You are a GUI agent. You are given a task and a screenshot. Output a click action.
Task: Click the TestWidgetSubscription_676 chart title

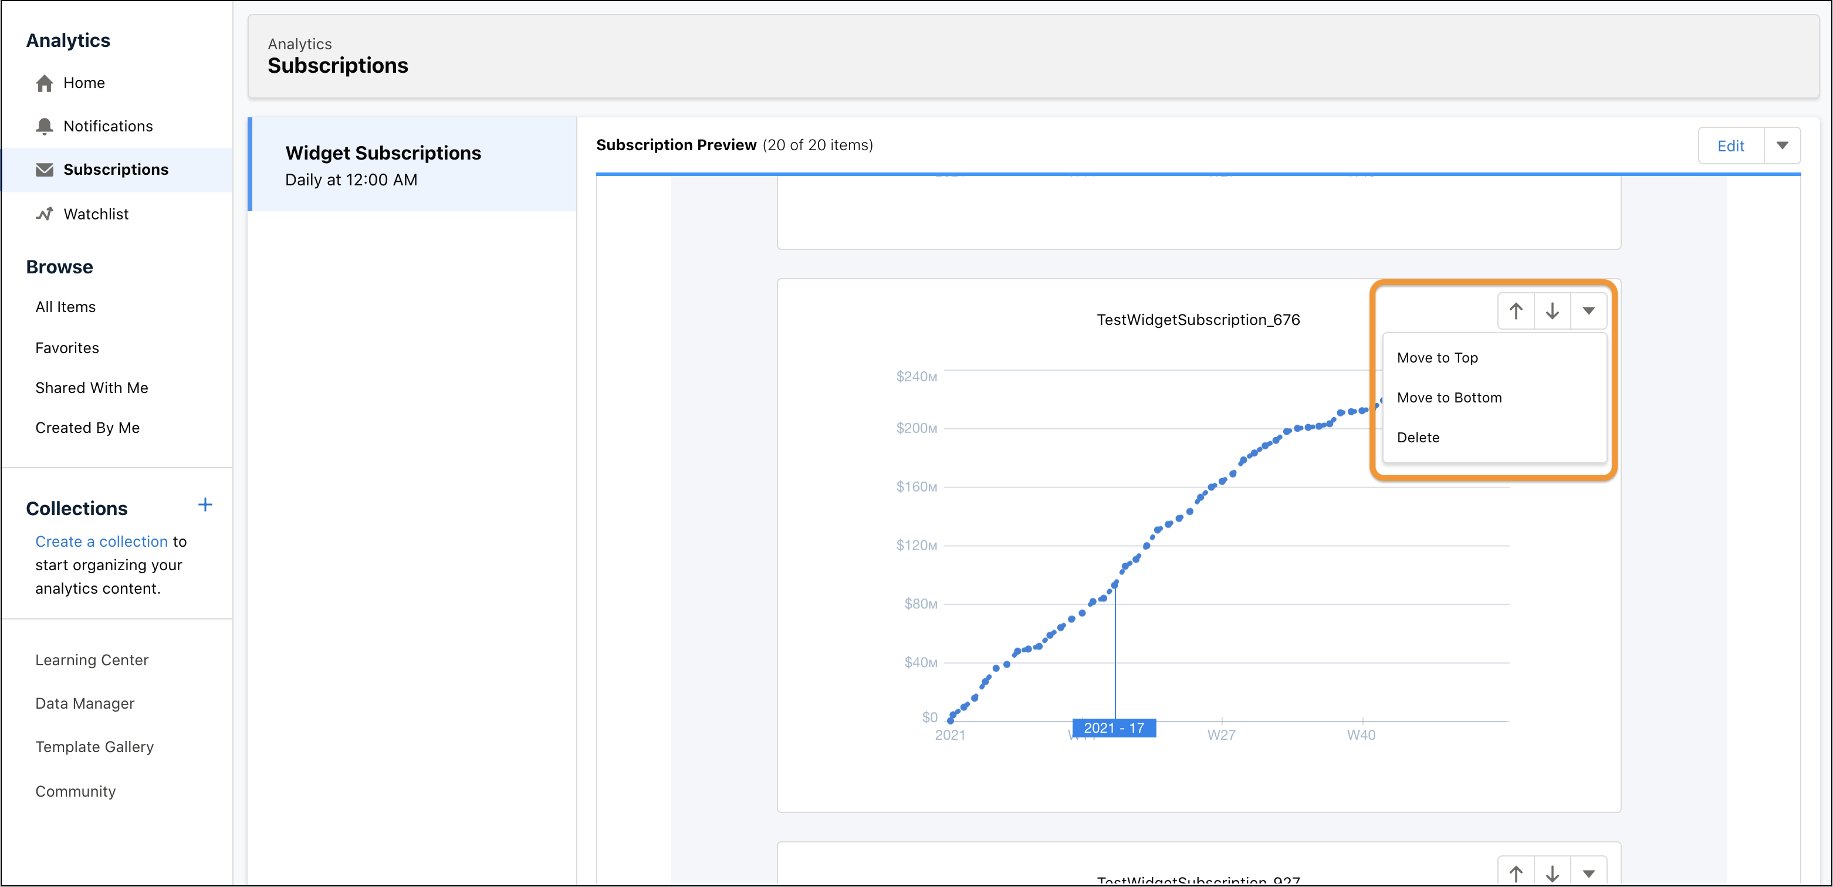(1198, 320)
